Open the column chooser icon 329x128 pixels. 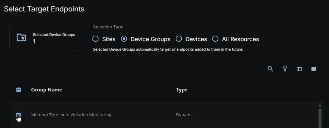299,69
